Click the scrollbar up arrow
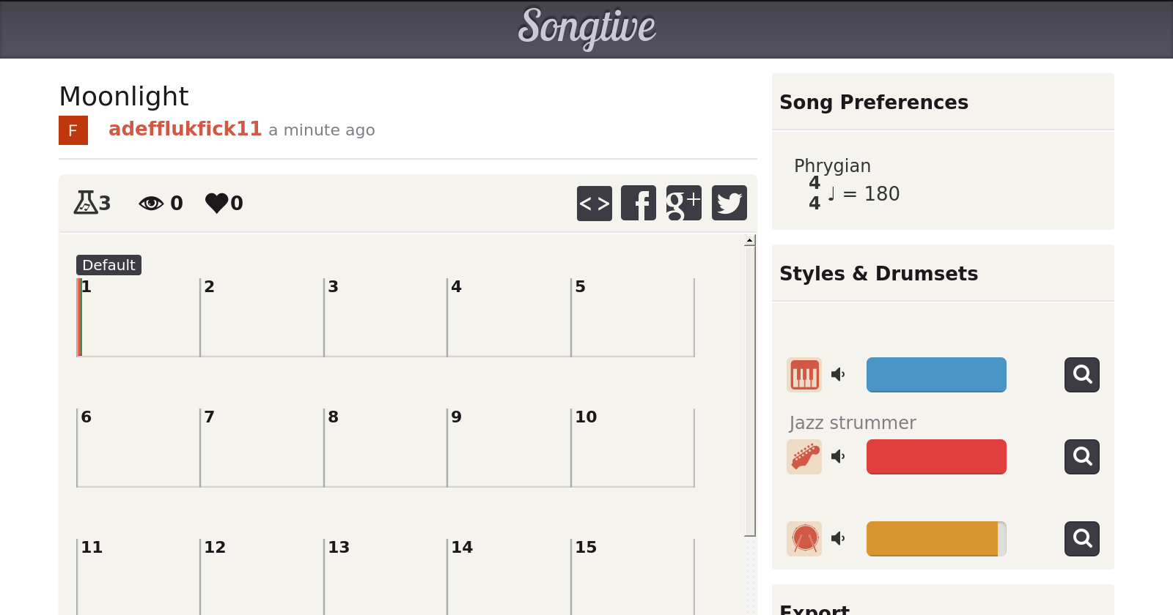Screen dimensions: 1173x615 tap(749, 240)
